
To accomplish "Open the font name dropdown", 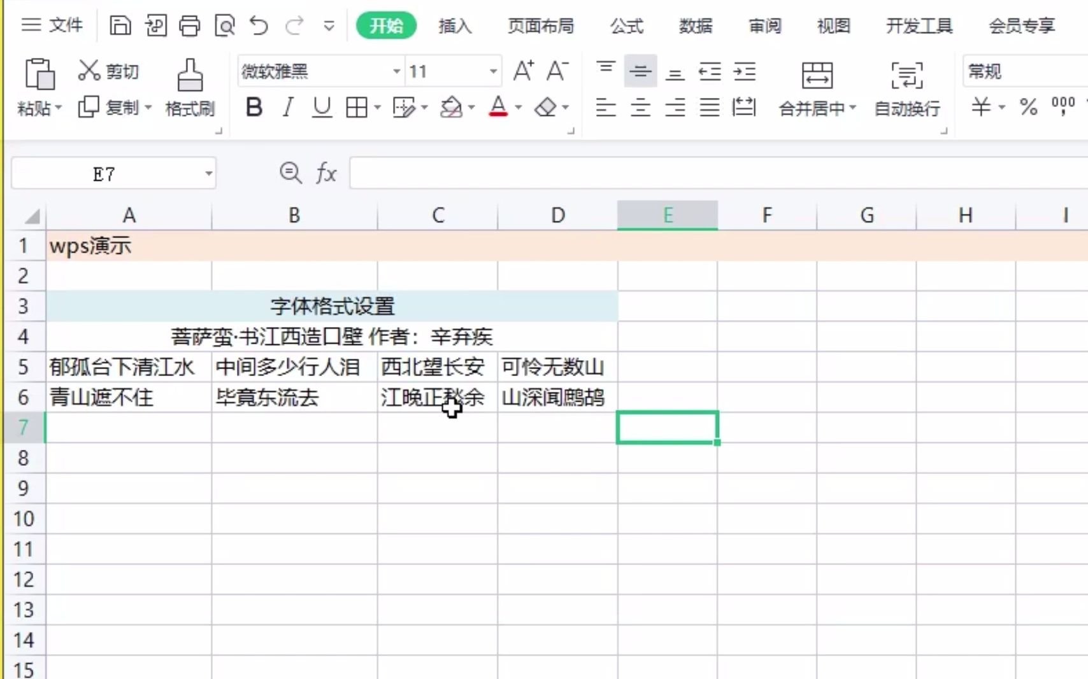I will [396, 71].
